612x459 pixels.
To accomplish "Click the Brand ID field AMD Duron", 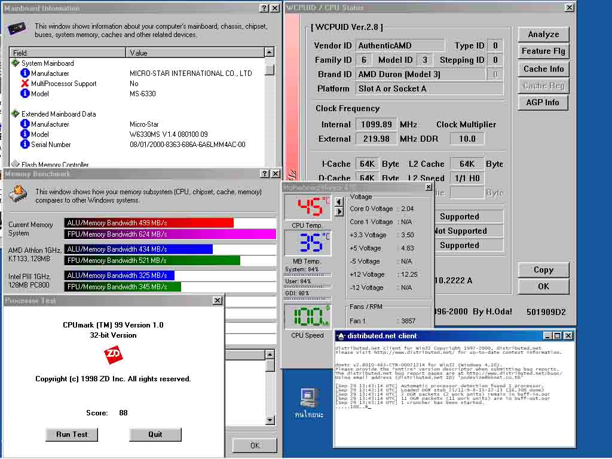I will pos(420,74).
